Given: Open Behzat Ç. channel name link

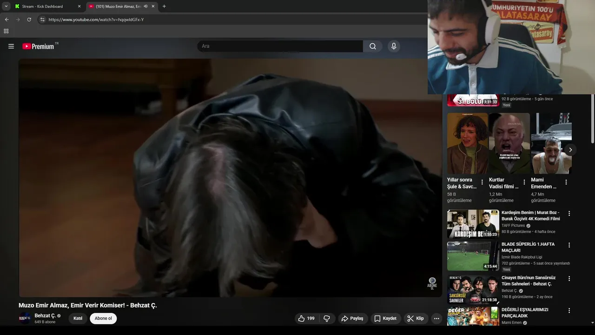Looking at the screenshot, I should tap(45, 315).
